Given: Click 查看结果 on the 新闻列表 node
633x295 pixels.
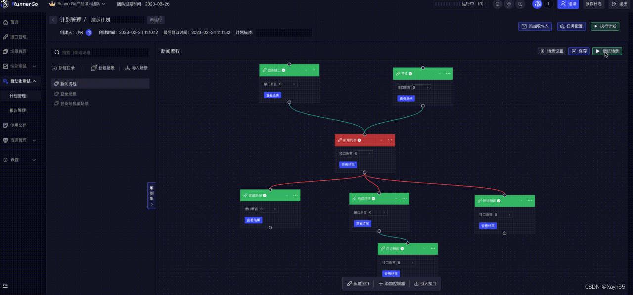Looking at the screenshot, I should (x=348, y=164).
